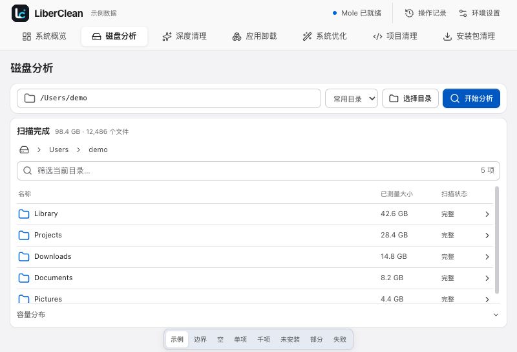The width and height of the screenshot is (517, 352).
Task: Go to 应用卸载 tab
Action: coord(254,36)
